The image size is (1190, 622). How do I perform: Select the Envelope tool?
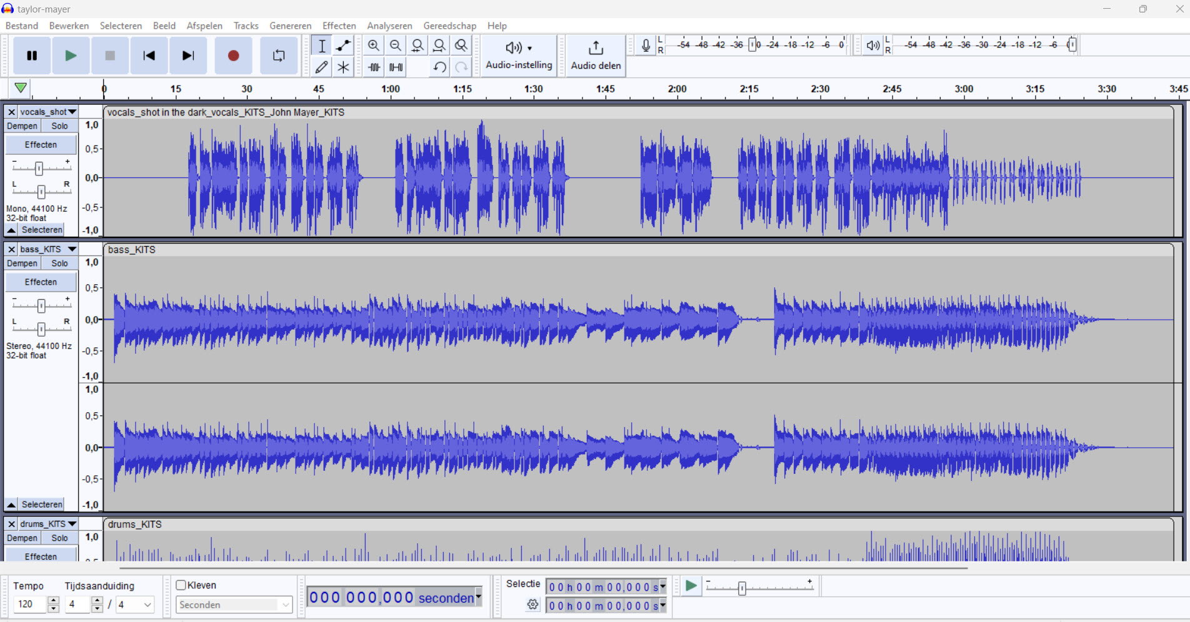pos(343,46)
